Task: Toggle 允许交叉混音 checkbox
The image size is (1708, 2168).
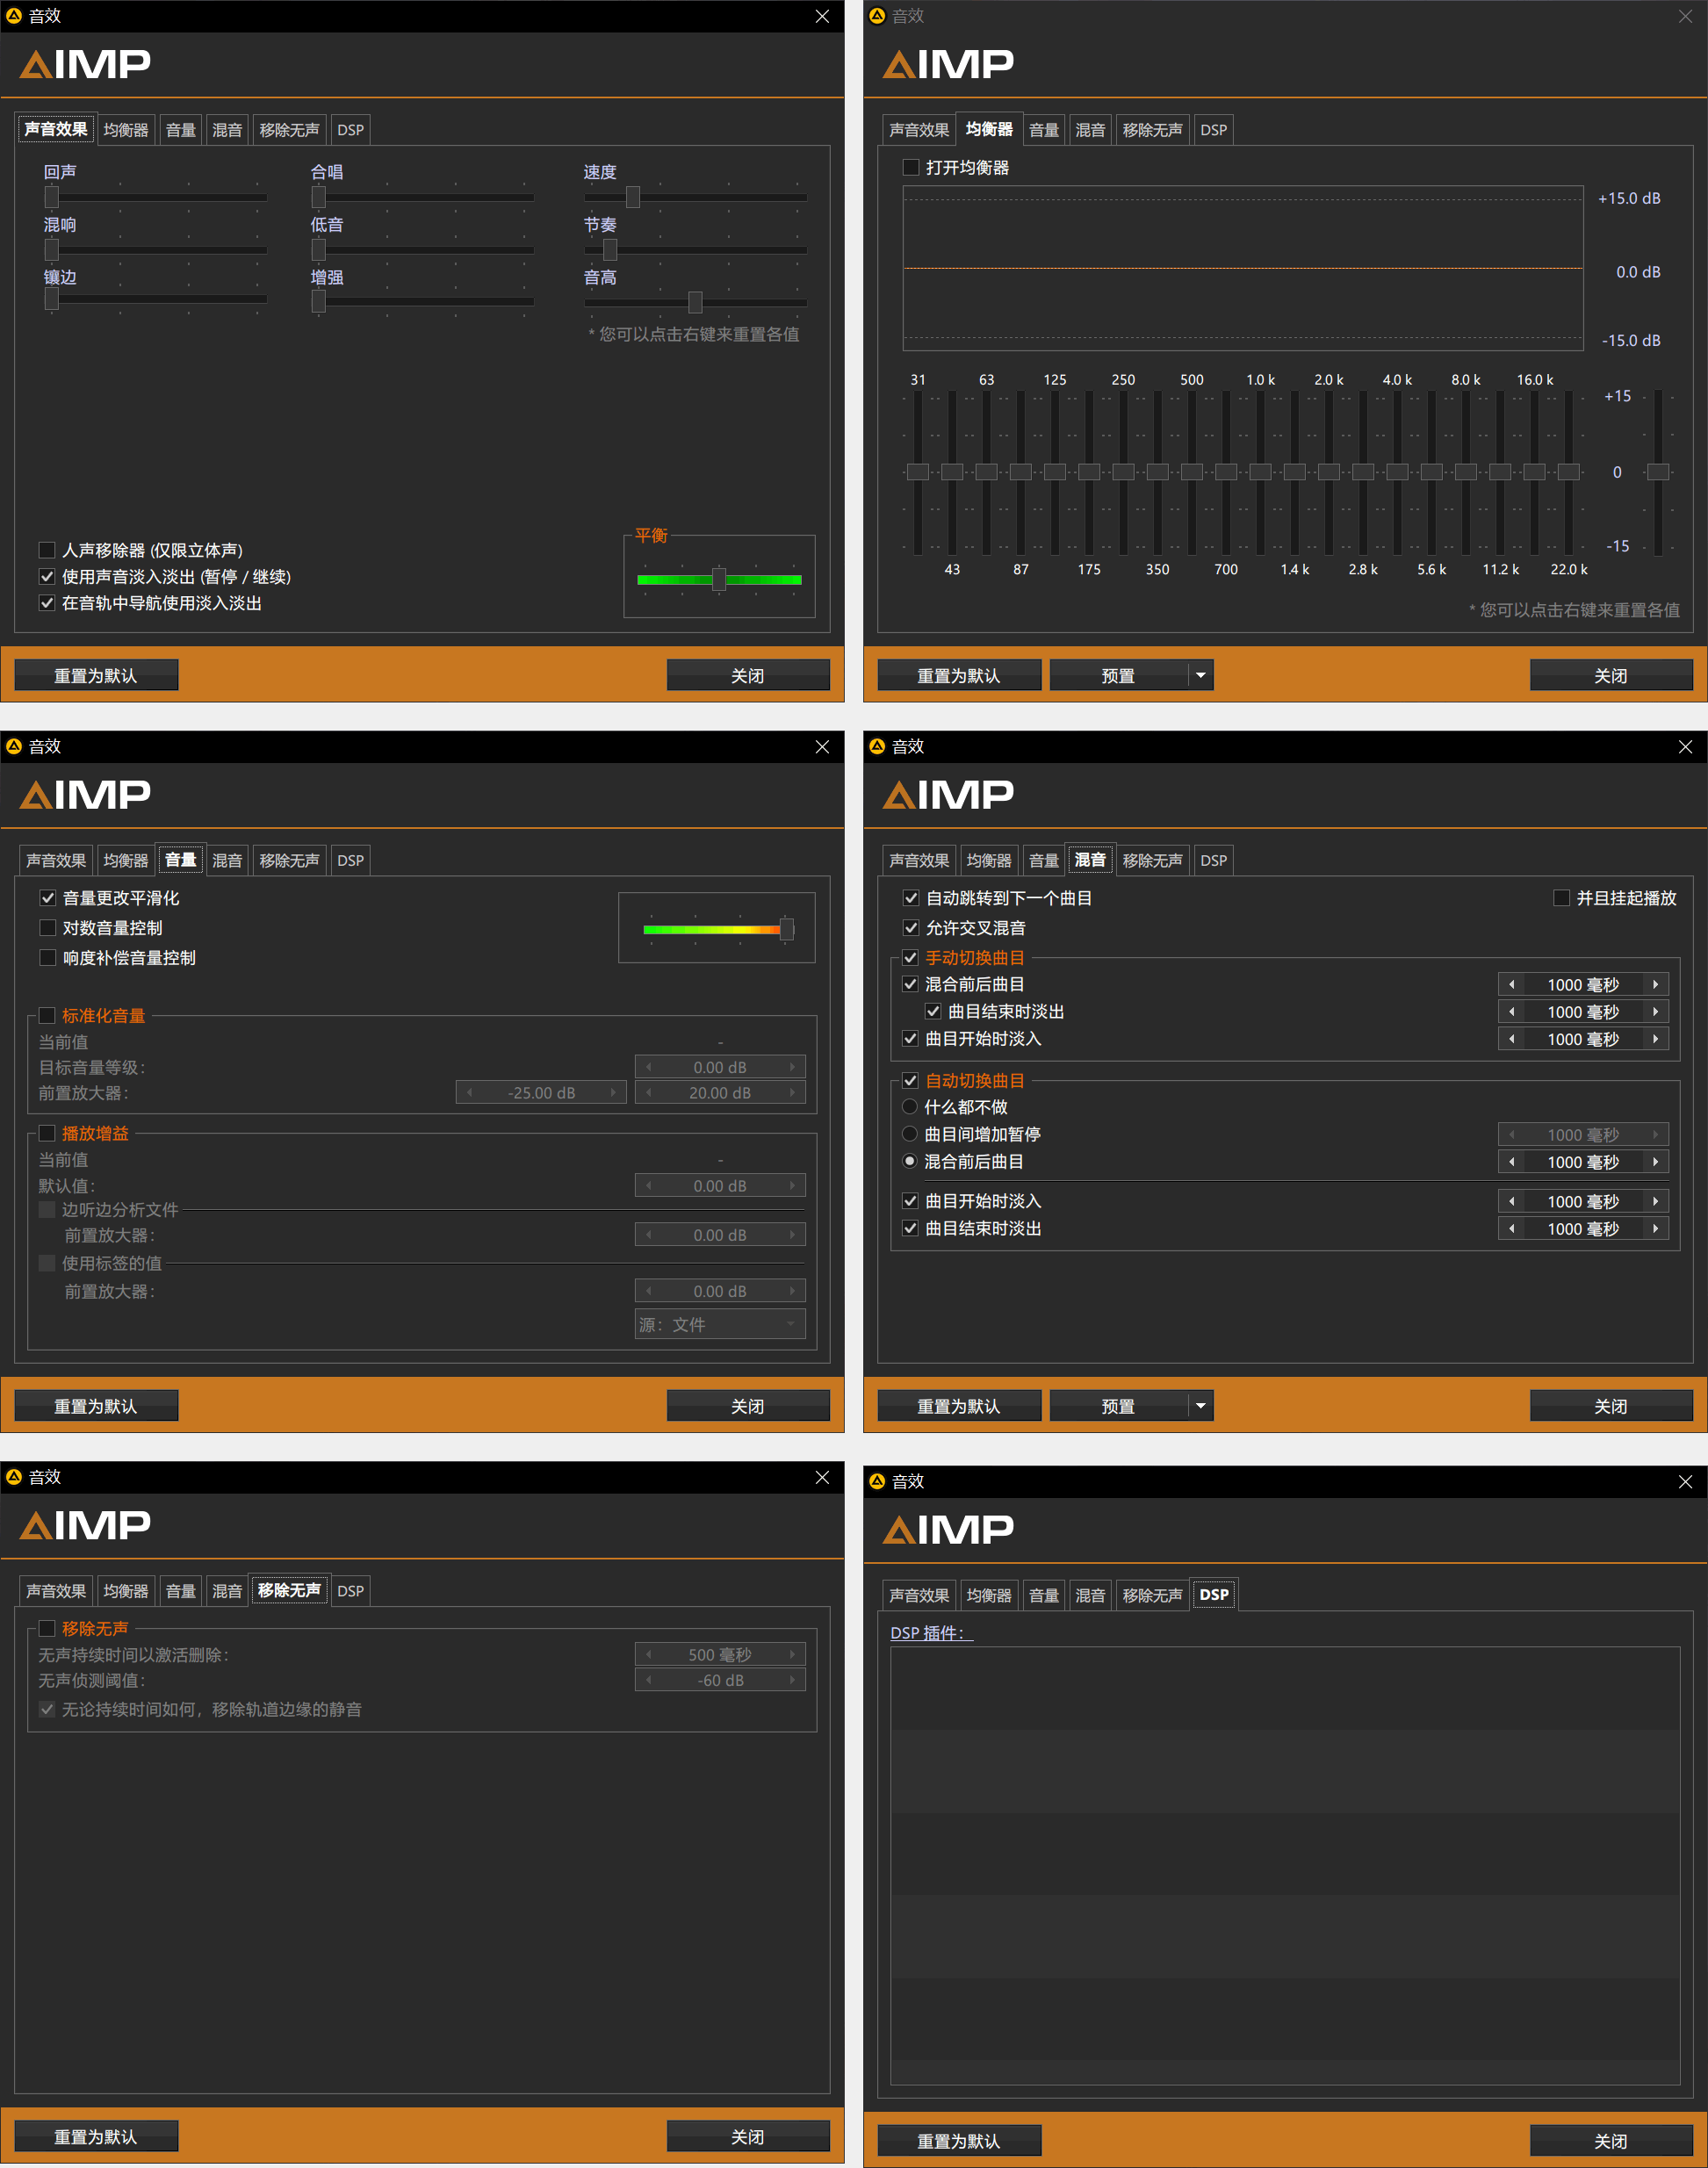Action: pos(911,927)
